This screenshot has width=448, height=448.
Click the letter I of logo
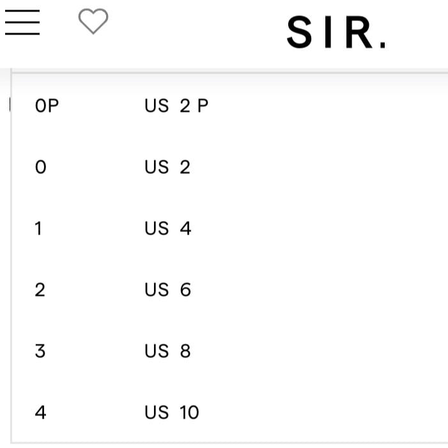tap(328, 32)
